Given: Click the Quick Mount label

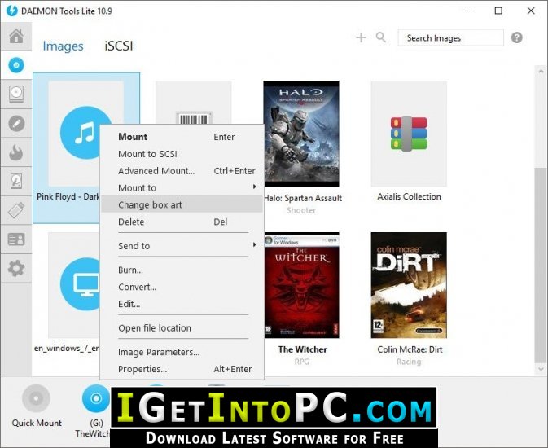Looking at the screenshot, I should point(37,423).
